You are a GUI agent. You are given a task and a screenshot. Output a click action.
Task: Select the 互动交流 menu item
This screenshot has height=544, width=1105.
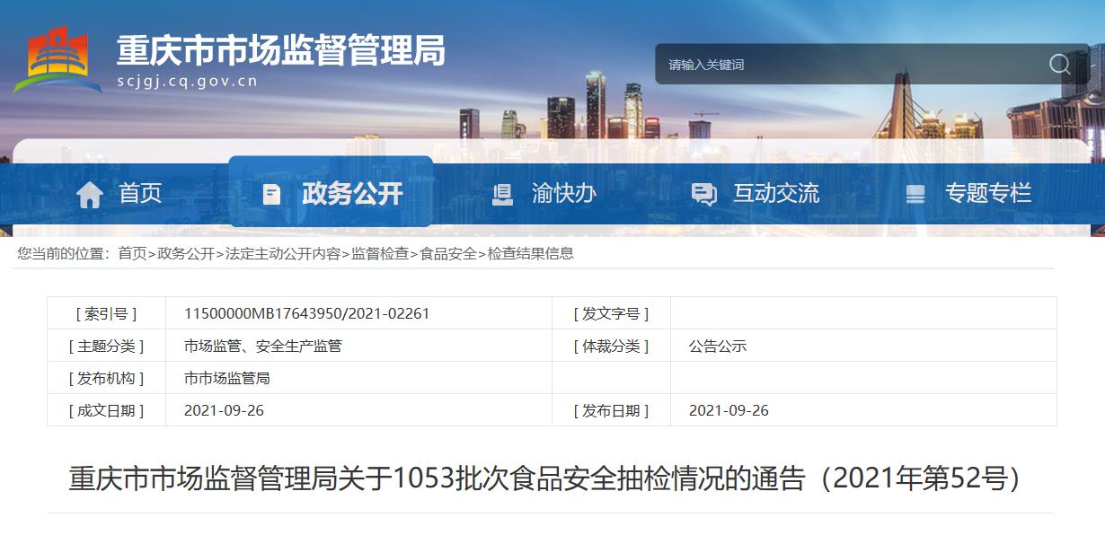click(x=776, y=193)
